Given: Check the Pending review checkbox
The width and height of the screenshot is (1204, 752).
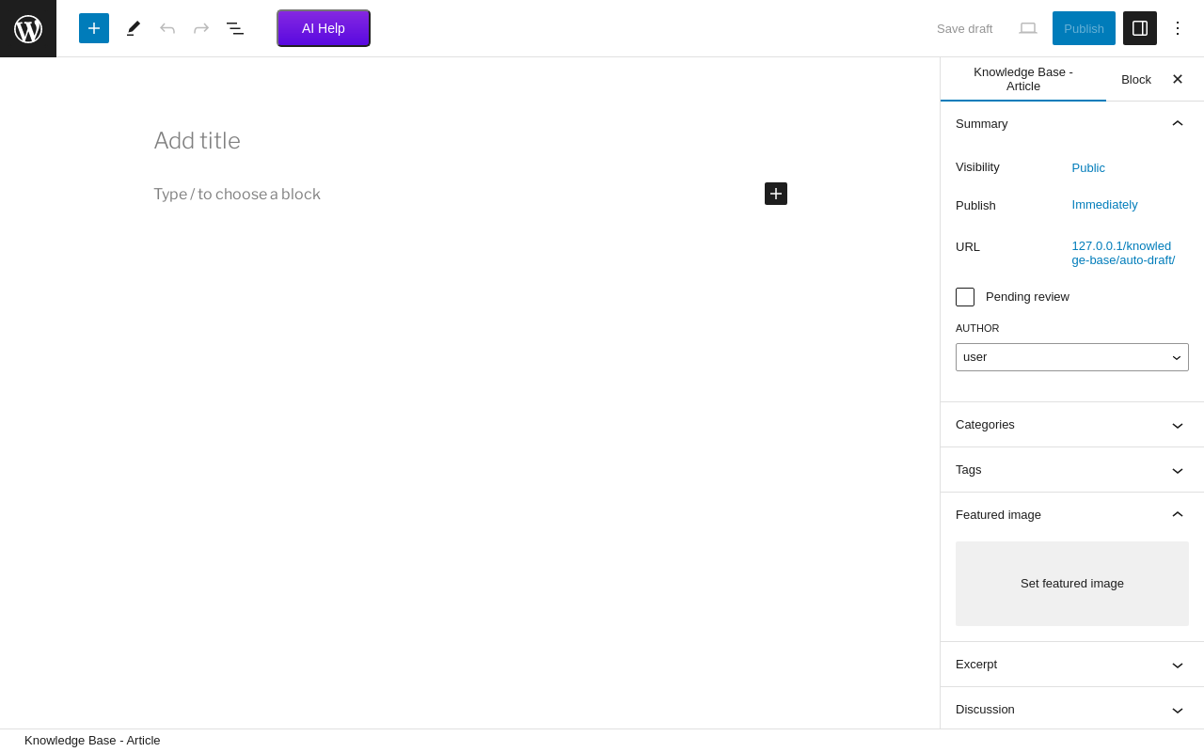Looking at the screenshot, I should (x=965, y=297).
